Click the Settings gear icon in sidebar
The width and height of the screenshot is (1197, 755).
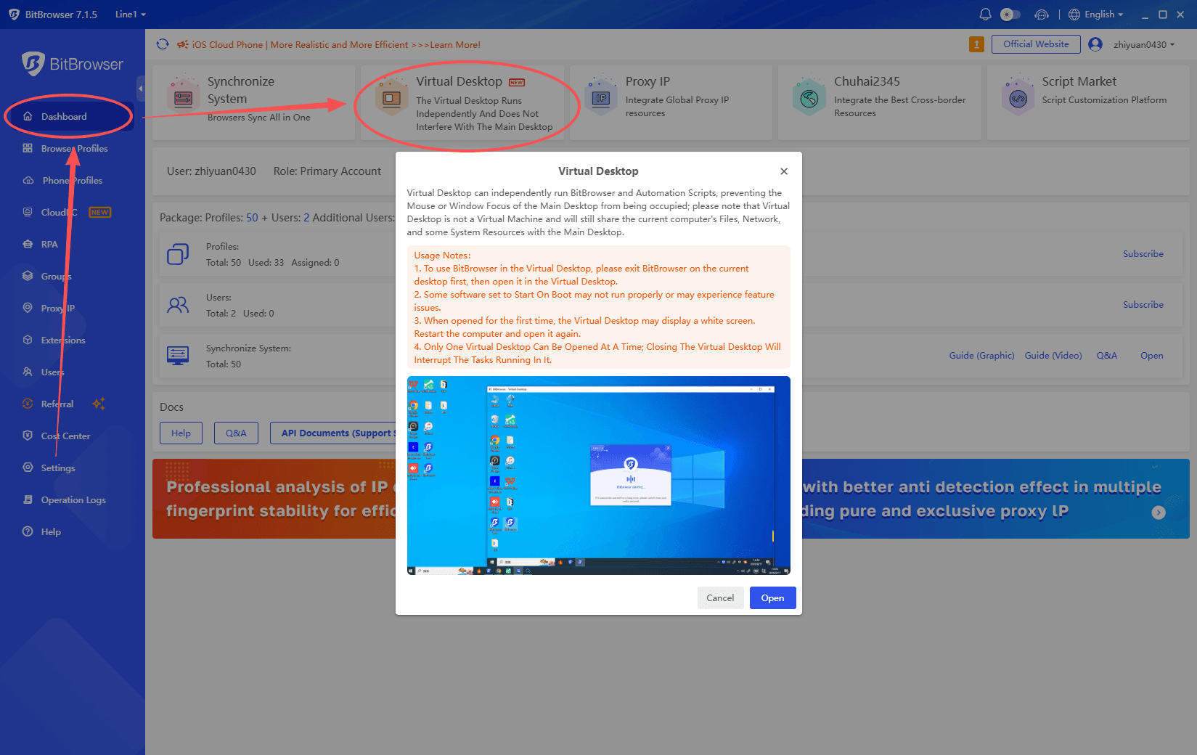pos(28,468)
